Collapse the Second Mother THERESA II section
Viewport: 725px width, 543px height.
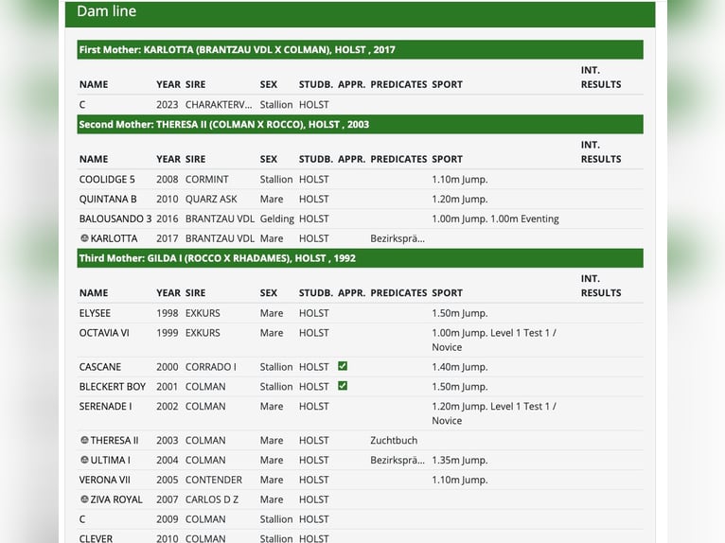pyautogui.click(x=360, y=124)
